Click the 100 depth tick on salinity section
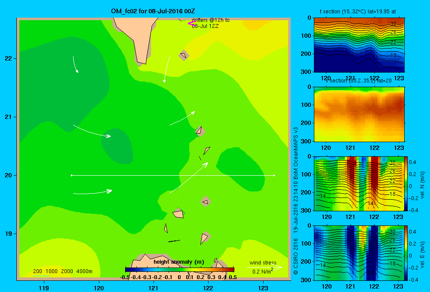Image resolution: width=430 pixels, height=292 pixels. point(306,105)
